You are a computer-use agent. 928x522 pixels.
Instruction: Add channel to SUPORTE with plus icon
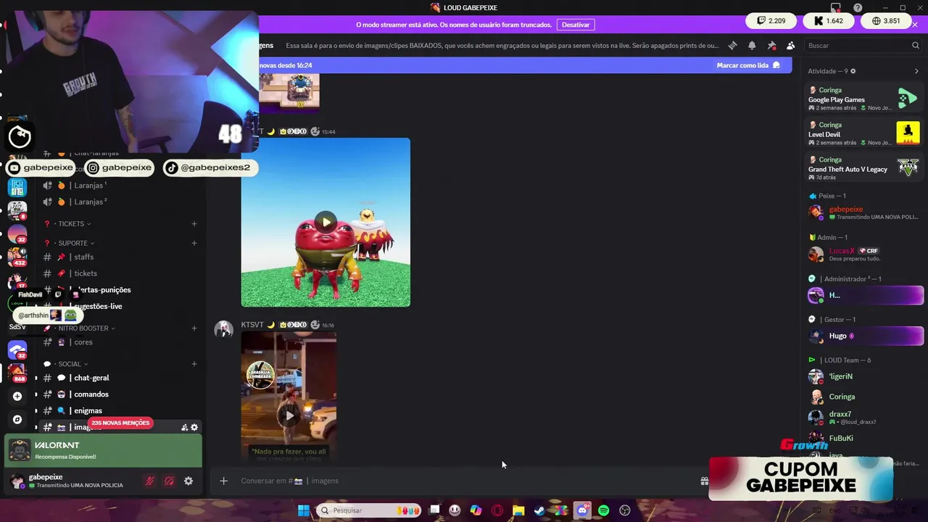coord(194,243)
